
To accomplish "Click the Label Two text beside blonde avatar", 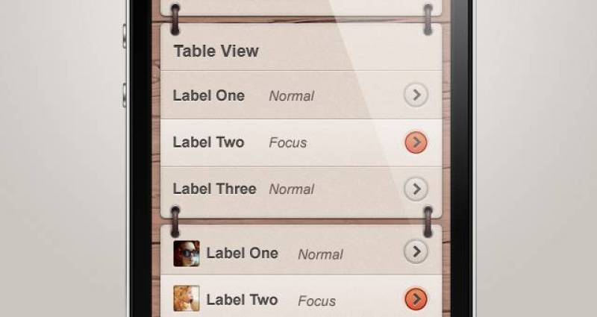I will [x=242, y=300].
